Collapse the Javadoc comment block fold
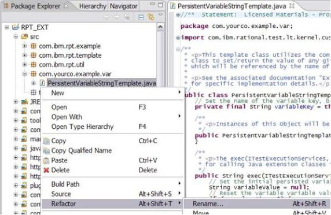This screenshot has width=331, height=215. point(178,49)
